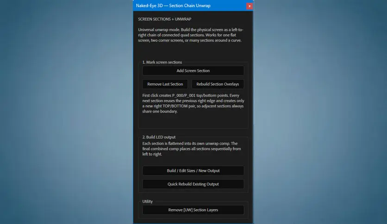The height and width of the screenshot is (224, 387).
Task: Remove the last section
Action: pyautogui.click(x=165, y=84)
